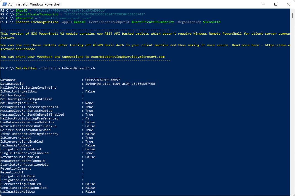Click the DatabaseGuid value

[120, 84]
